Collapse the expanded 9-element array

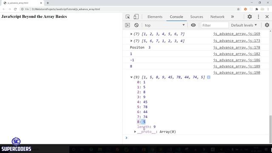click(131, 77)
